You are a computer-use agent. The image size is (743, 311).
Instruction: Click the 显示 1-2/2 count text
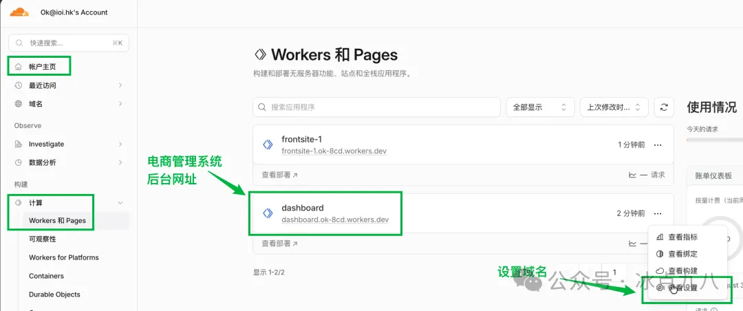(269, 272)
